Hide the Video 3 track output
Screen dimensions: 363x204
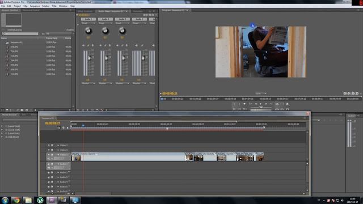point(49,145)
